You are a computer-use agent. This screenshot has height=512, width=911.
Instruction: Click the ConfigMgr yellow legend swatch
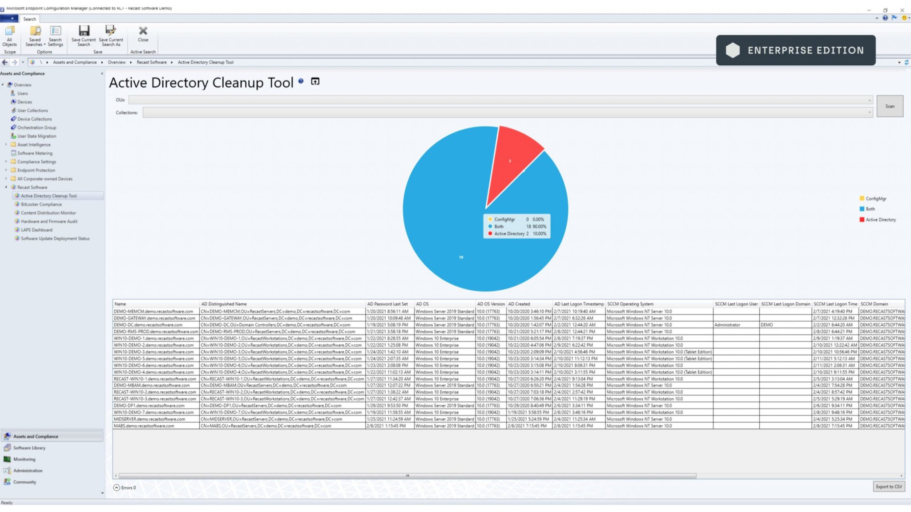point(862,198)
